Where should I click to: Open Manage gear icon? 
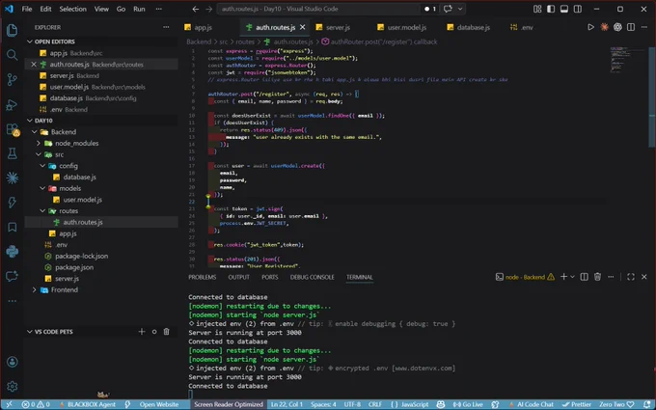[13, 386]
